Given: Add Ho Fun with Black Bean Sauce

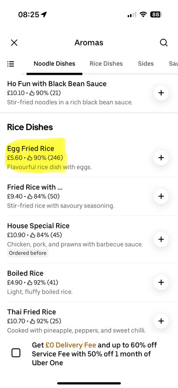Looking at the screenshot, I should tap(161, 93).
